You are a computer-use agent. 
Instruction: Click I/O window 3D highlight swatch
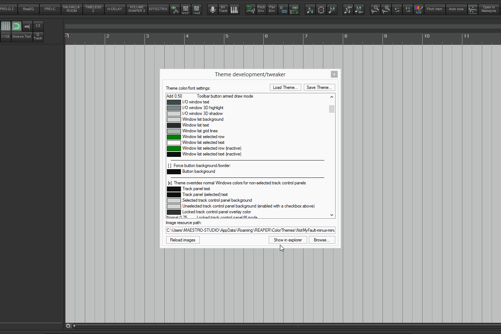click(174, 108)
